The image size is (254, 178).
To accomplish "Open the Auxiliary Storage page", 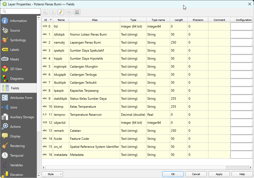I will pyautogui.click(x=22, y=117).
